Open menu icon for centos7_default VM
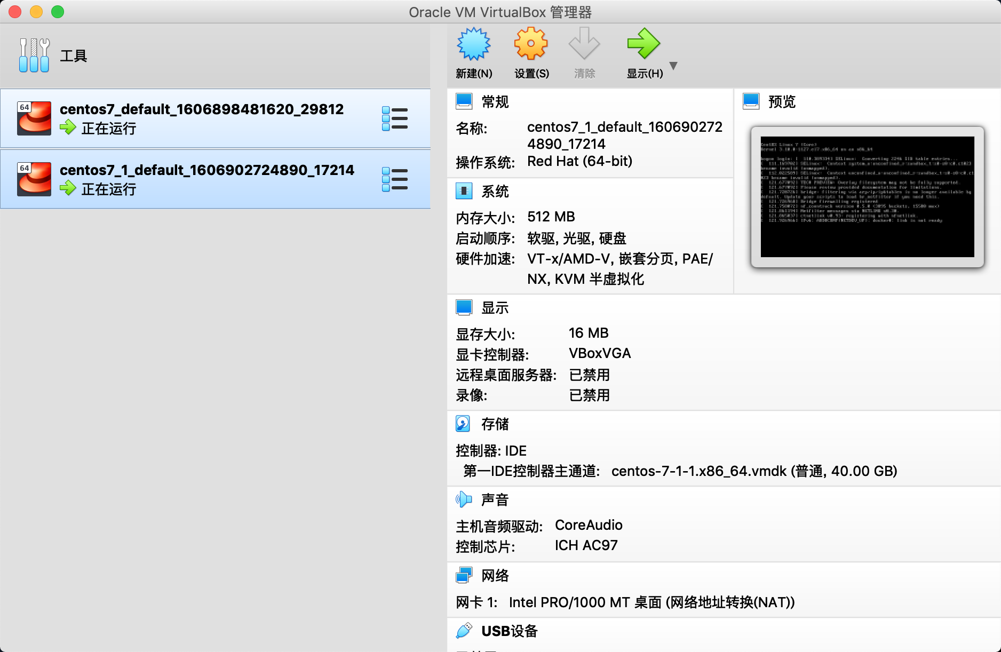The width and height of the screenshot is (1001, 652). click(395, 118)
